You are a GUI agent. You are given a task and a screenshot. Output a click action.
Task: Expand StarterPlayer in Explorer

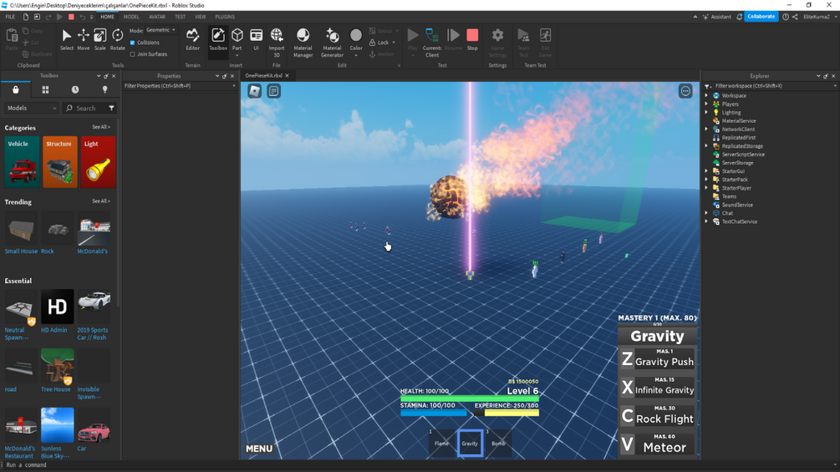(706, 188)
